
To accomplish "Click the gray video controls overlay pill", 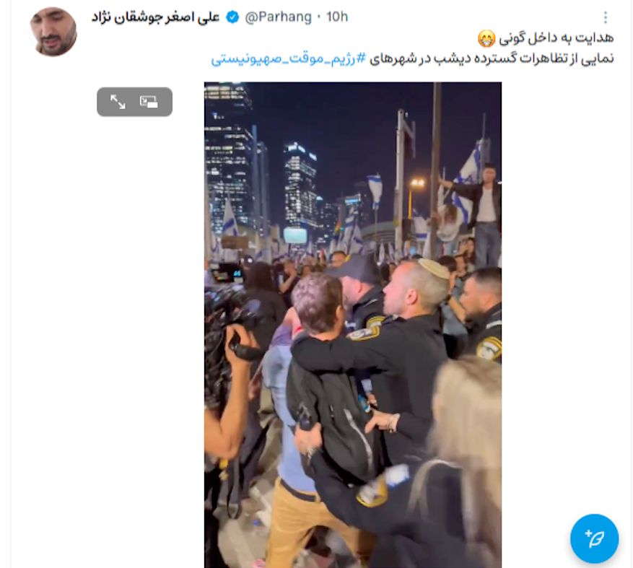I will pyautogui.click(x=134, y=102).
